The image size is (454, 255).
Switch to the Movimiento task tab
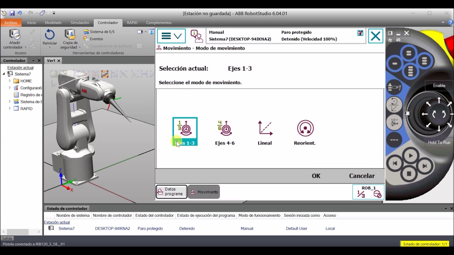click(204, 192)
